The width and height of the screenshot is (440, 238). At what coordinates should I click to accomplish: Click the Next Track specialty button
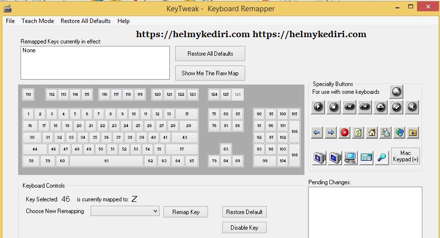point(365,107)
